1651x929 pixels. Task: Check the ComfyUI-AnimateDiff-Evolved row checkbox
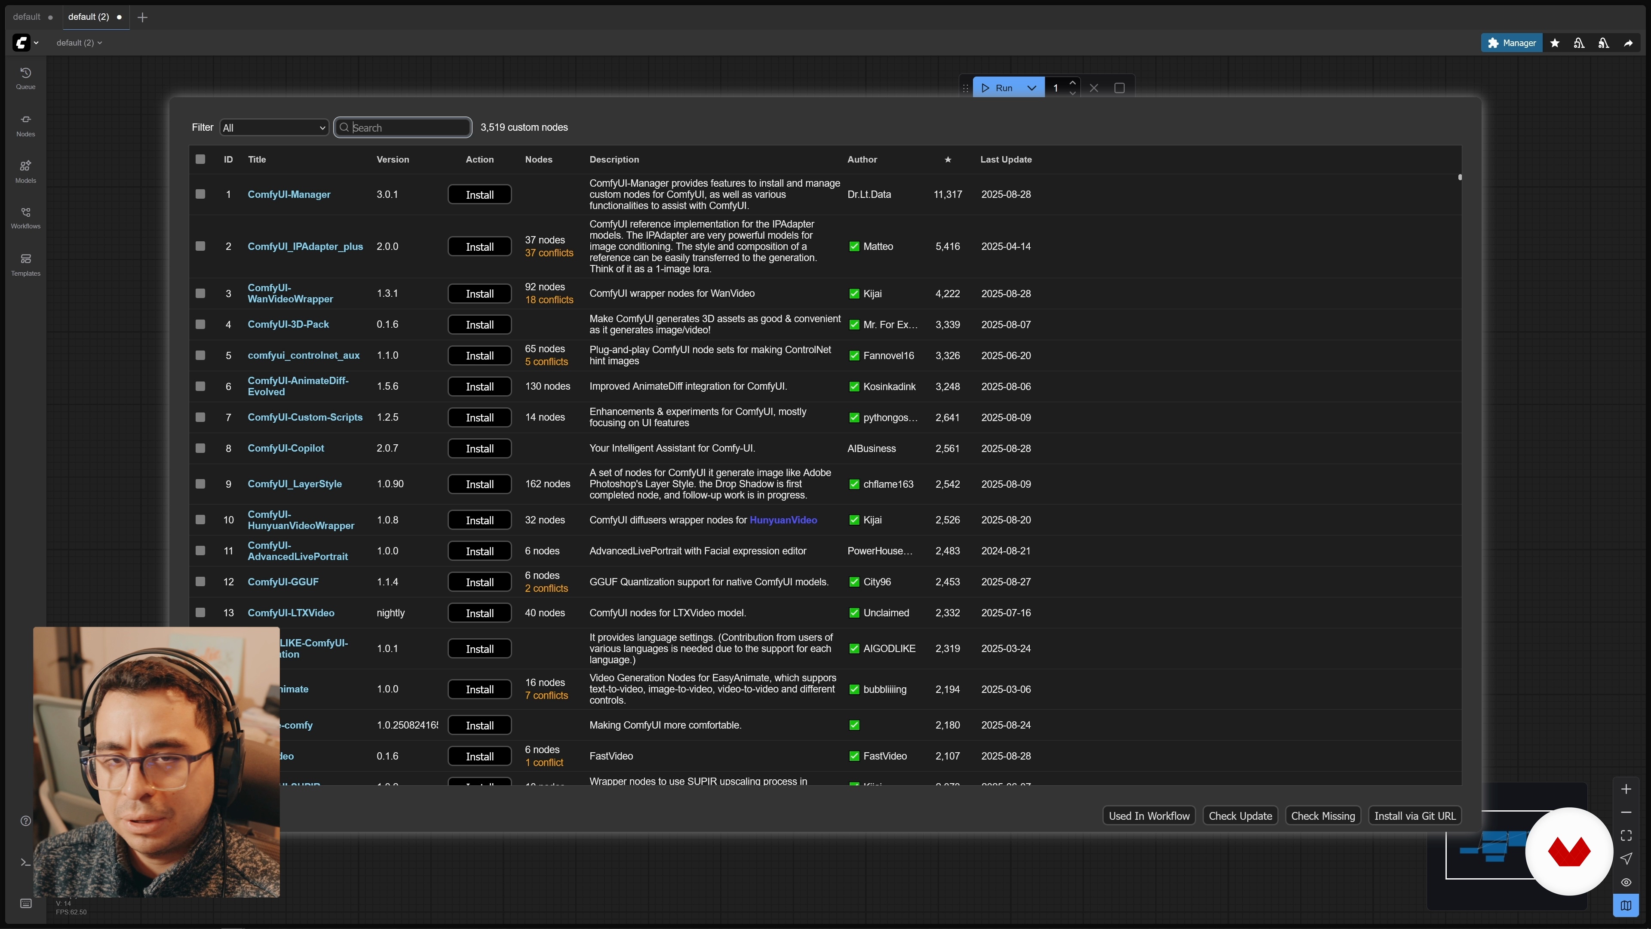tap(201, 387)
